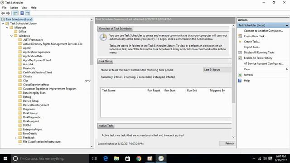290x163 pixels.
Task: Click the network icon in system tray
Action: pyautogui.click(x=260, y=158)
